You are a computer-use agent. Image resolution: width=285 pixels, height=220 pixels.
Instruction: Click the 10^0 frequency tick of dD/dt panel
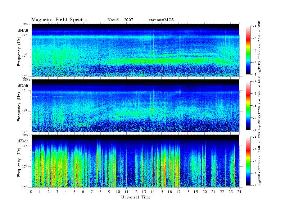[24, 111]
